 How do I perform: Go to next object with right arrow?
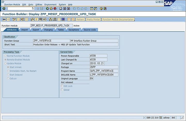[8, 19]
